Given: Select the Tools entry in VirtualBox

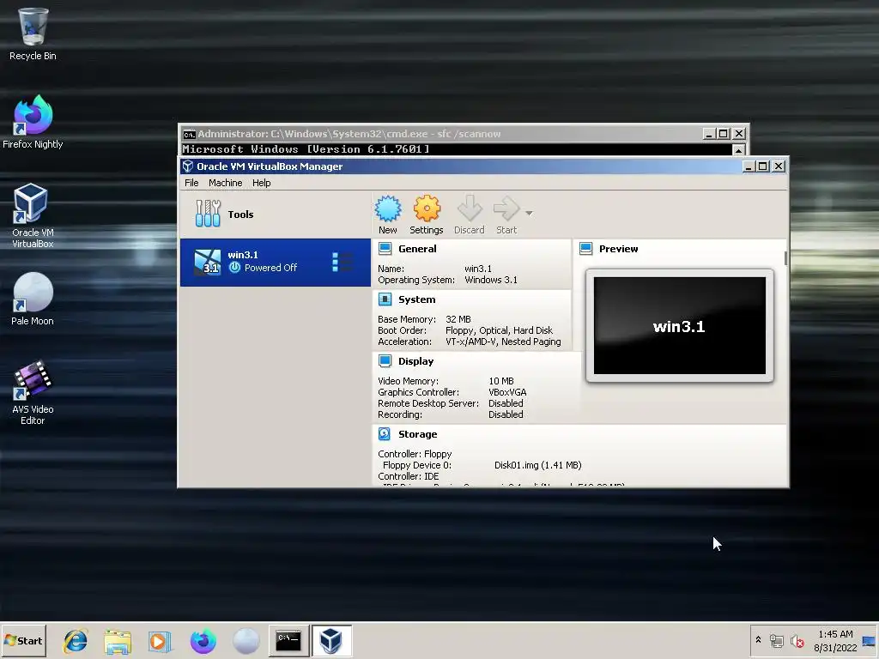Looking at the screenshot, I should click(276, 214).
